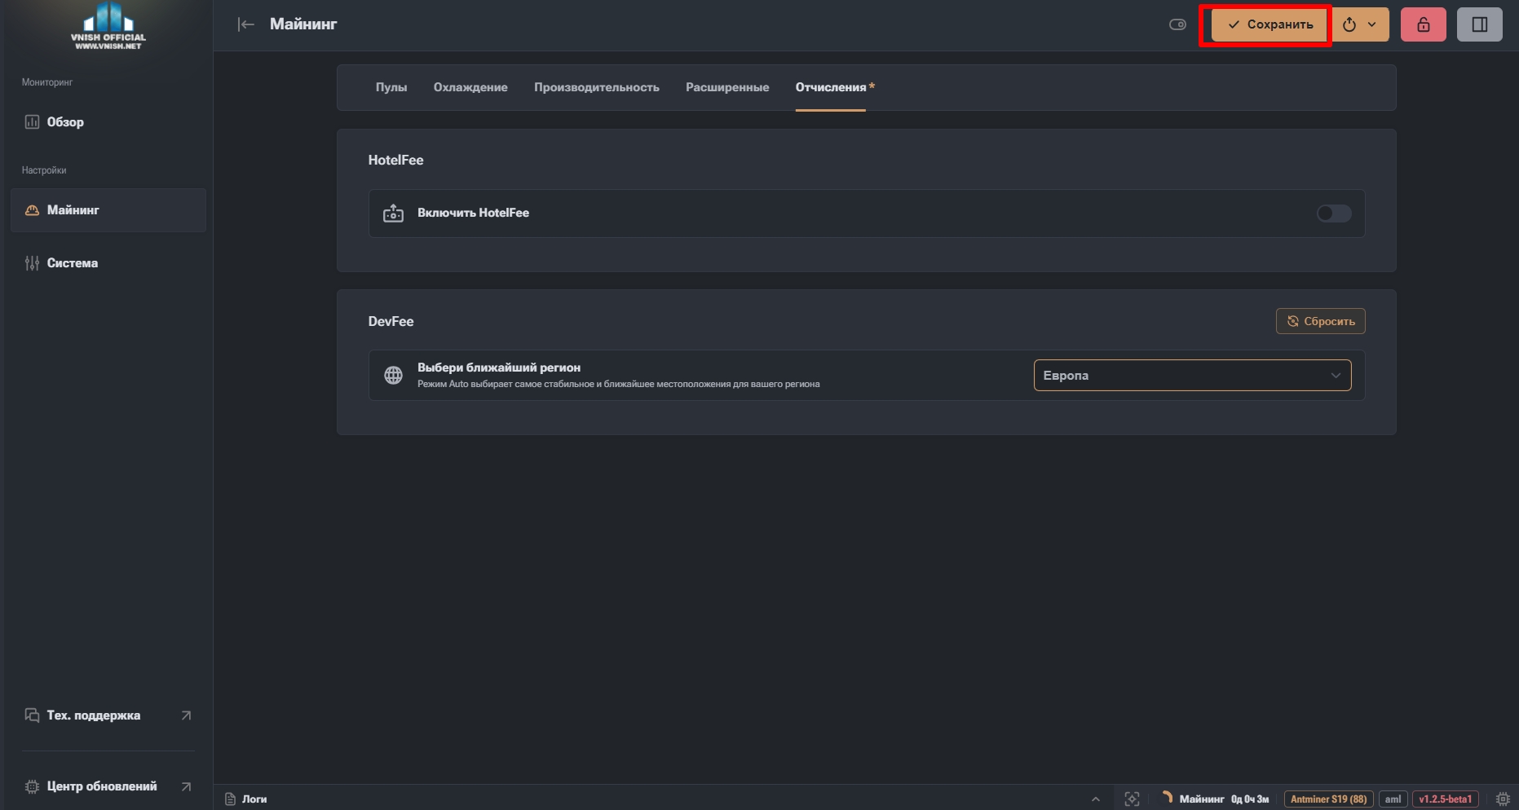Image resolution: width=1519 pixels, height=810 pixels.
Task: Open Обзор in the sidebar
Action: tap(108, 122)
